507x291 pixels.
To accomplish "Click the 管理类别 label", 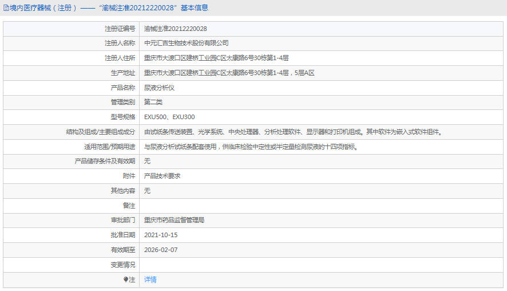I will [123, 103].
